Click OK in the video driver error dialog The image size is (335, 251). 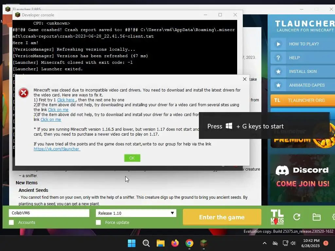point(132,158)
